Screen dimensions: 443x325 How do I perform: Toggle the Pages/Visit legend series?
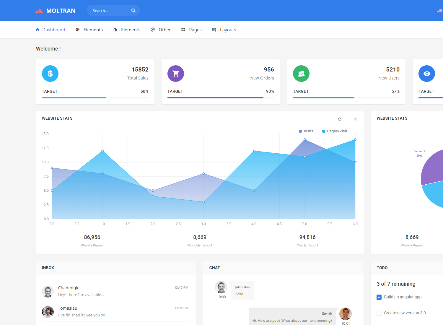(335, 131)
